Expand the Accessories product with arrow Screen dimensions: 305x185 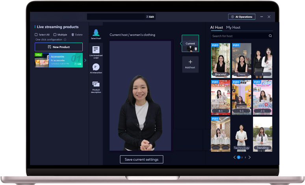85,60
